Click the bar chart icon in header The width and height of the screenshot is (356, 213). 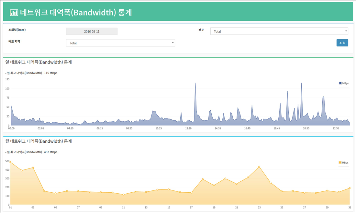pos(14,13)
